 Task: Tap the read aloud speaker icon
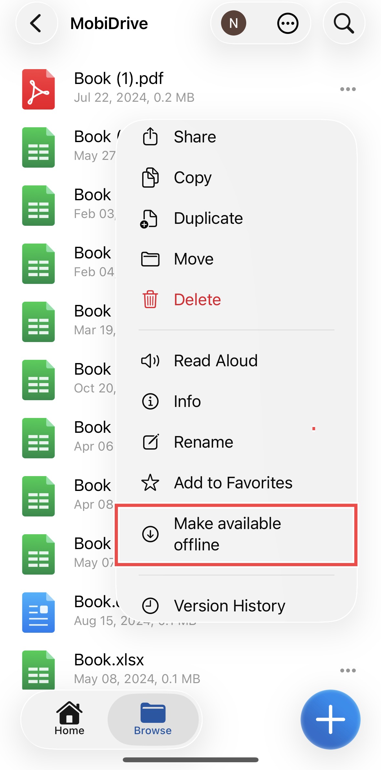tap(150, 360)
